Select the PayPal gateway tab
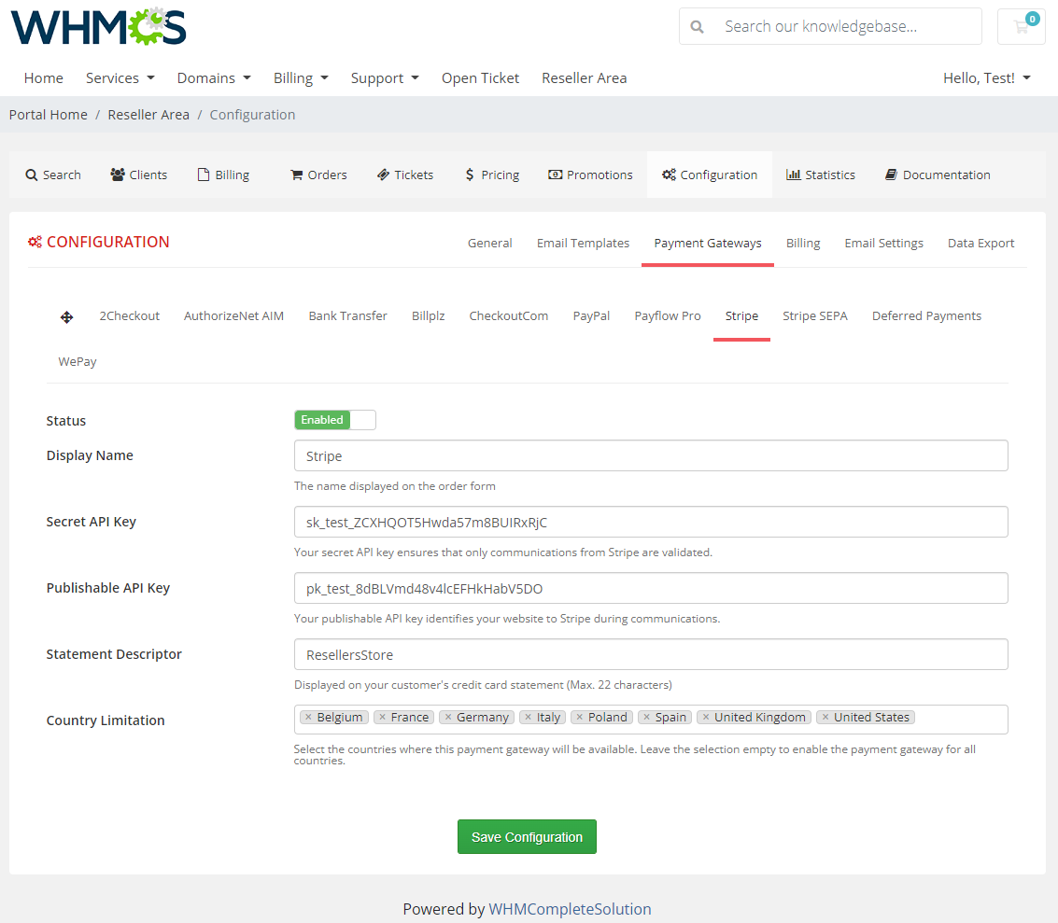The image size is (1058, 923). pyautogui.click(x=591, y=315)
